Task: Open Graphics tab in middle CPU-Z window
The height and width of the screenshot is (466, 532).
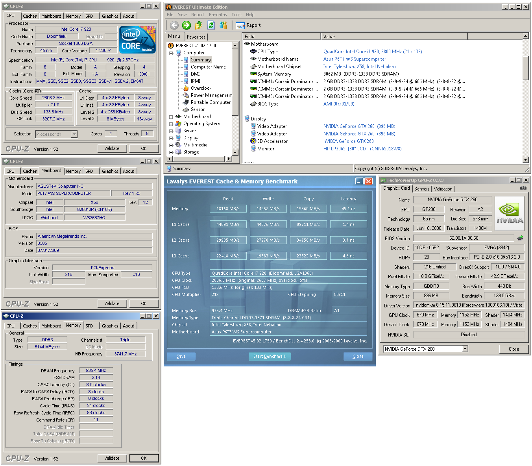Action: click(110, 171)
